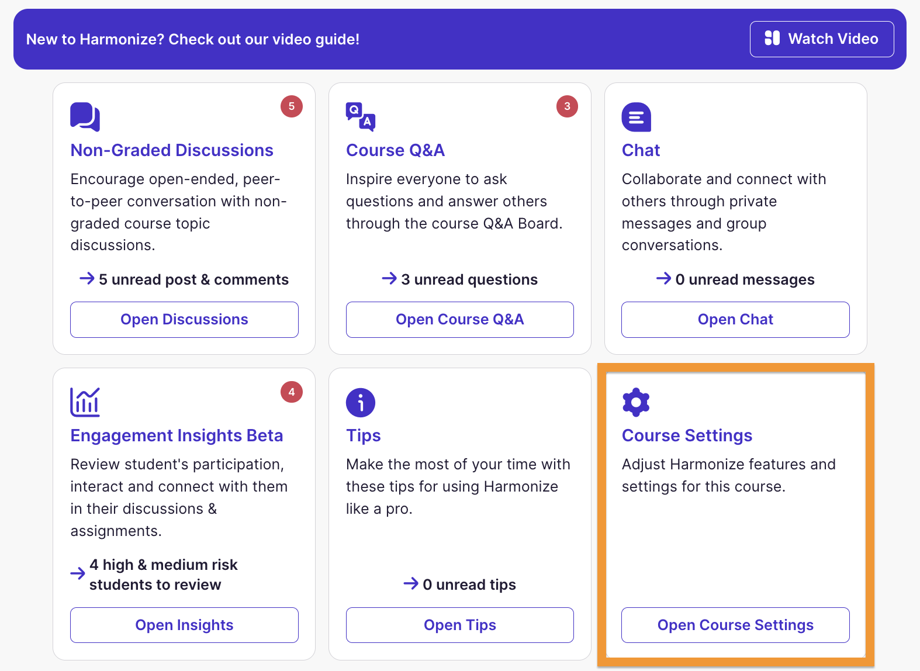Click the Engagement Insights Beta heading

pyautogui.click(x=177, y=435)
